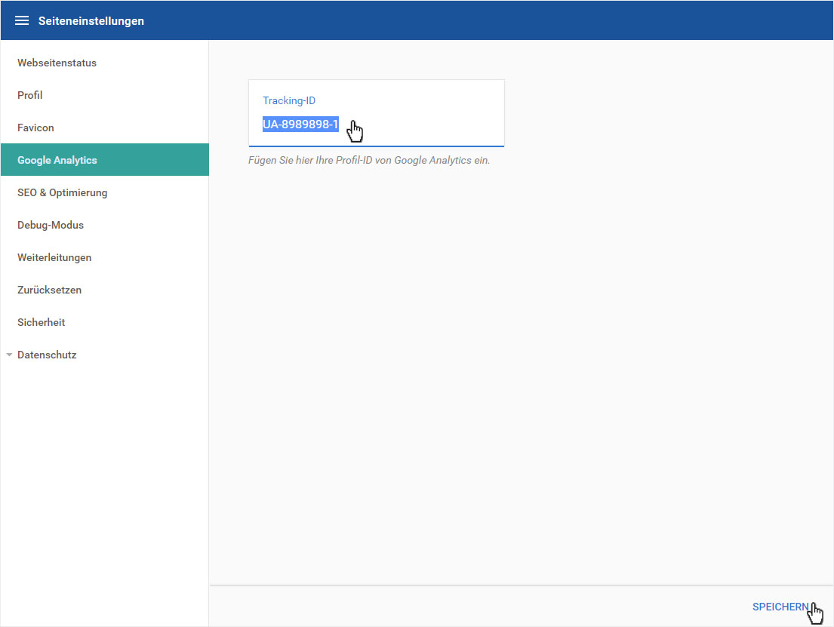
Task: Click the SPEICHERN button
Action: (780, 607)
